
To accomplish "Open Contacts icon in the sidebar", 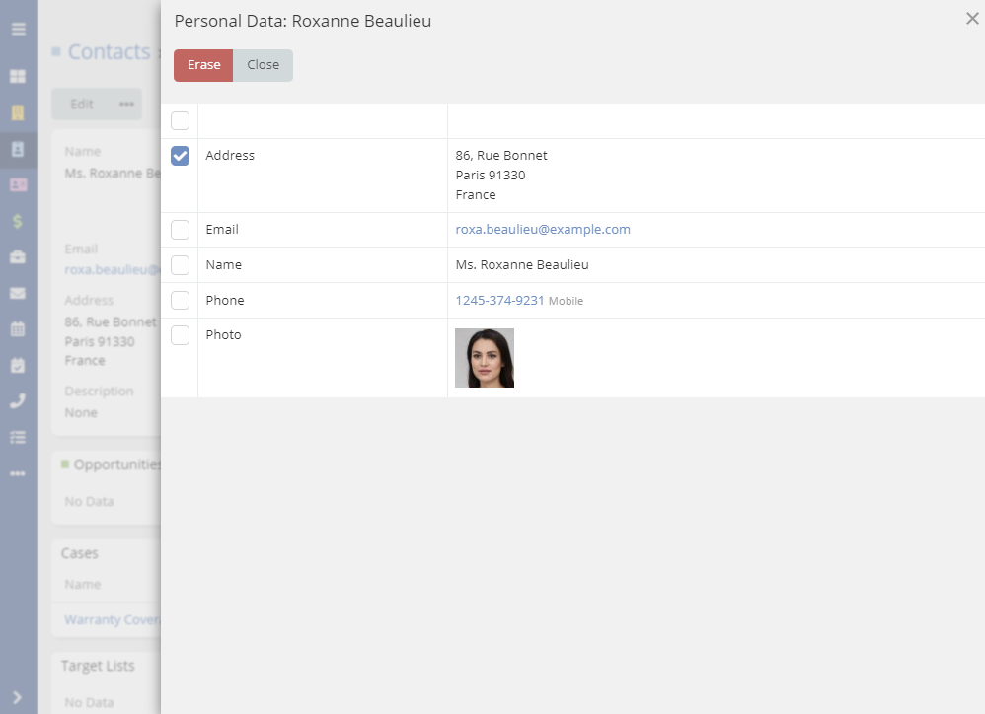I will pyautogui.click(x=18, y=149).
